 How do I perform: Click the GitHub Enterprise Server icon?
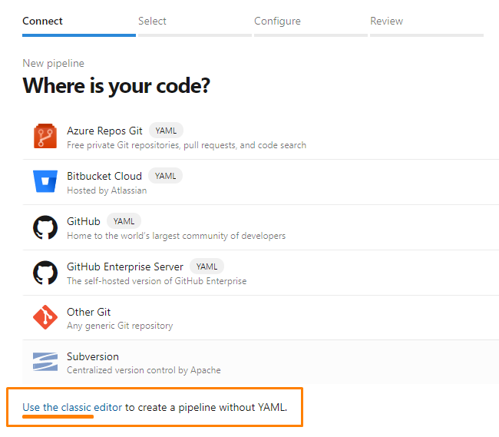45,273
